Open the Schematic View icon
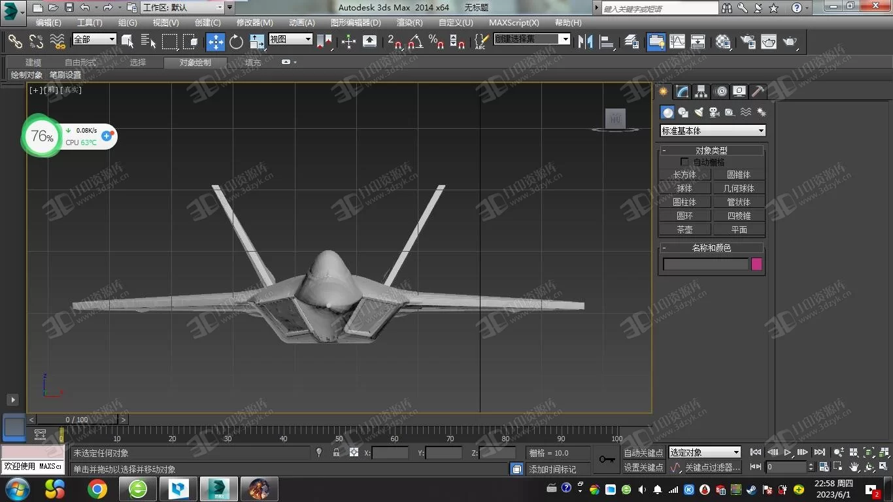Screen dimensions: 893x502 tap(698, 42)
